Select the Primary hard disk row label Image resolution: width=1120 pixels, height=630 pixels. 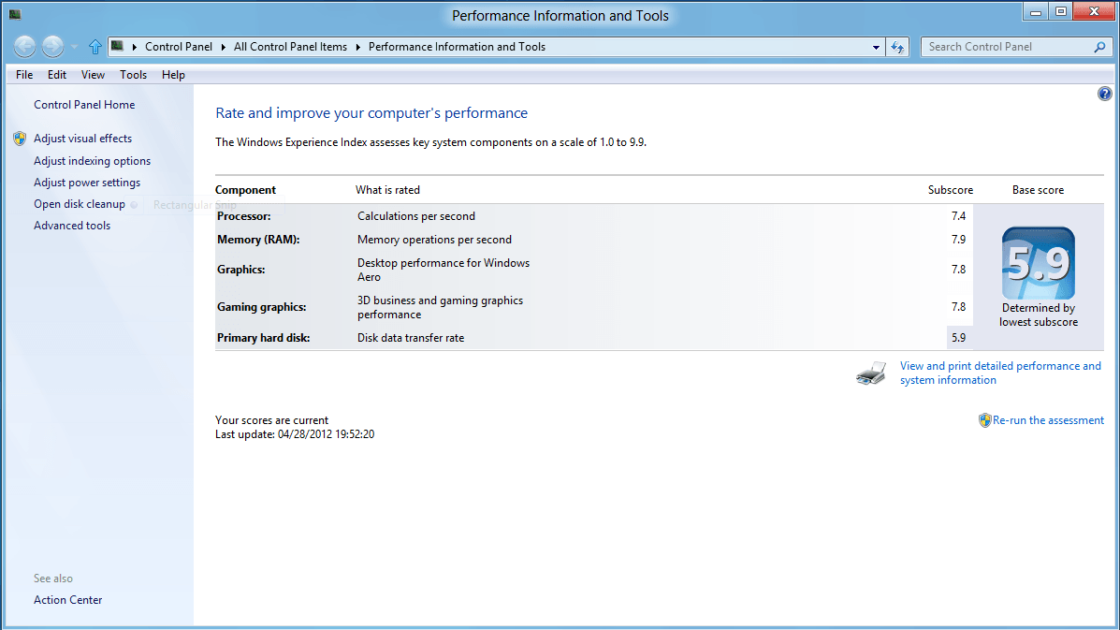click(x=264, y=338)
